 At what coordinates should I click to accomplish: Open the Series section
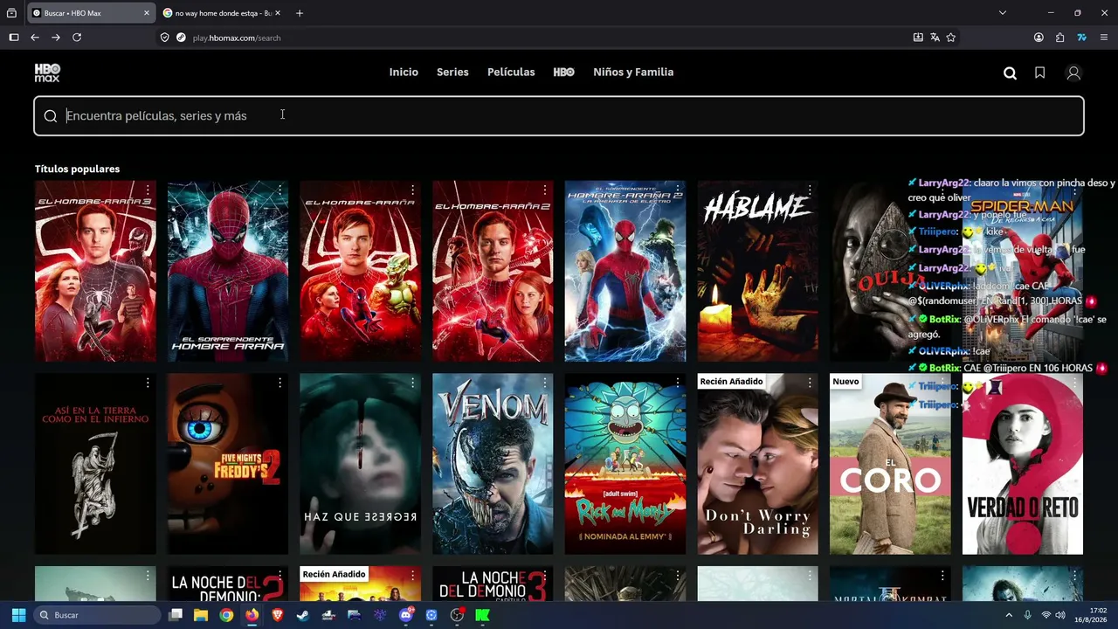click(452, 73)
